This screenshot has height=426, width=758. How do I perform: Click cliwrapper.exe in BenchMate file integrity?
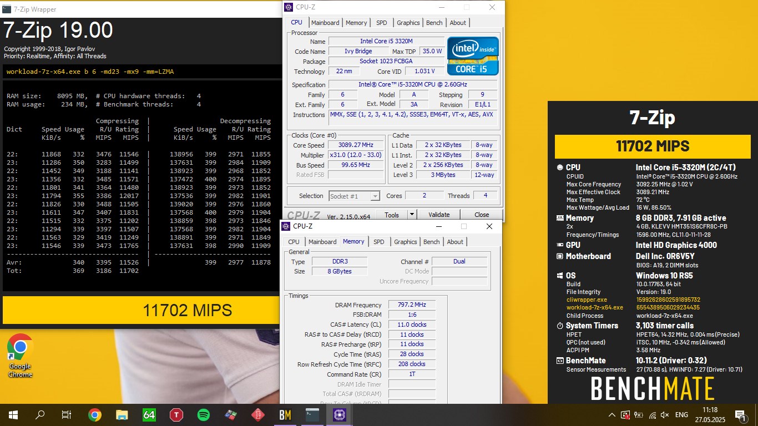click(x=587, y=300)
